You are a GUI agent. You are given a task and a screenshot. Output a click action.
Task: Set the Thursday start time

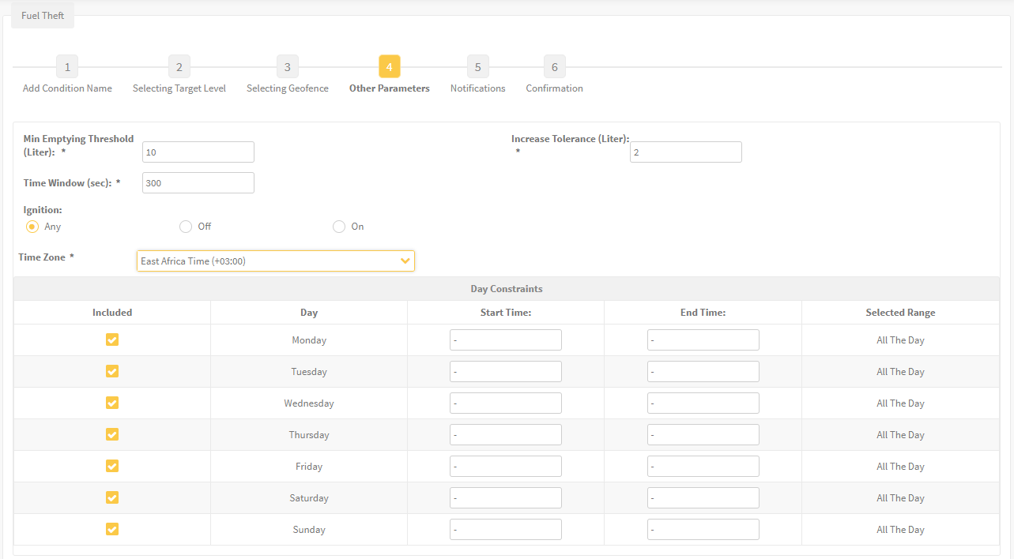pos(506,435)
